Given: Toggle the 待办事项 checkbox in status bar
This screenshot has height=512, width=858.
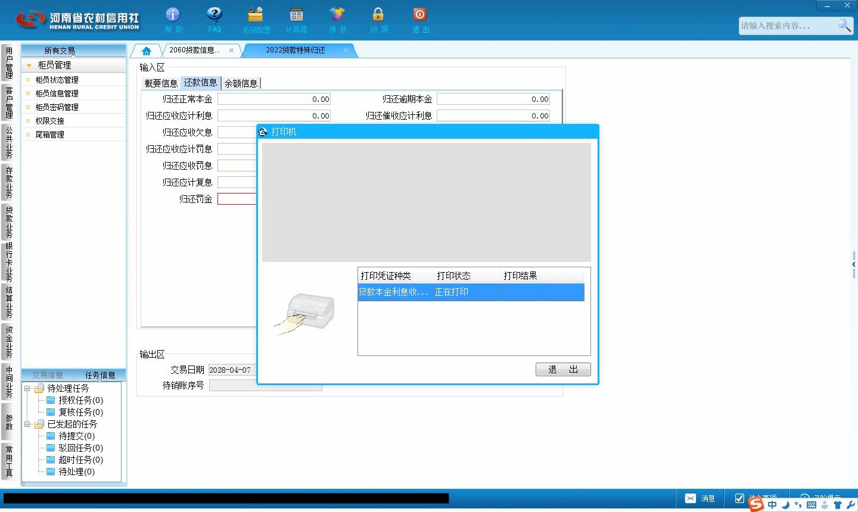Looking at the screenshot, I should pyautogui.click(x=739, y=498).
